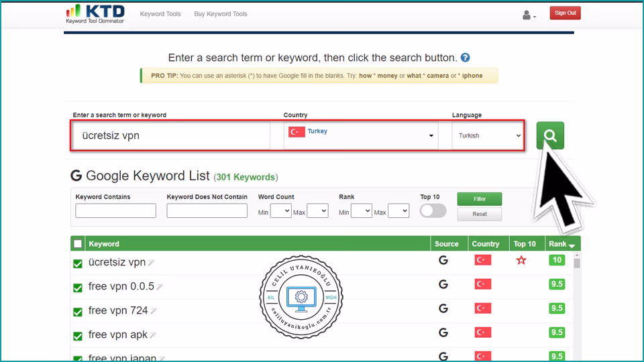Click the free vpn 0.0.5 keyword text
644x362 pixels.
[x=121, y=286]
